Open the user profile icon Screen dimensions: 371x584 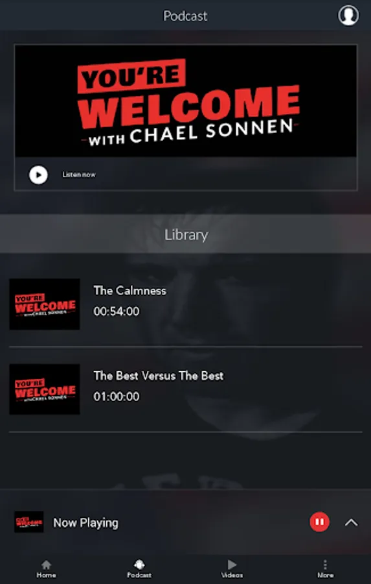(348, 16)
